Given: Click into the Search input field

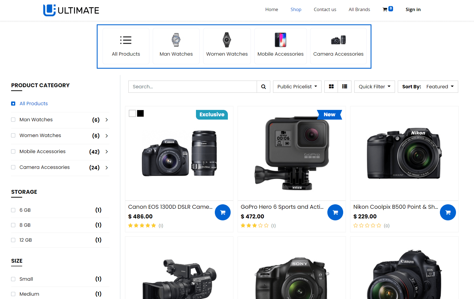Looking at the screenshot, I should click(x=193, y=87).
